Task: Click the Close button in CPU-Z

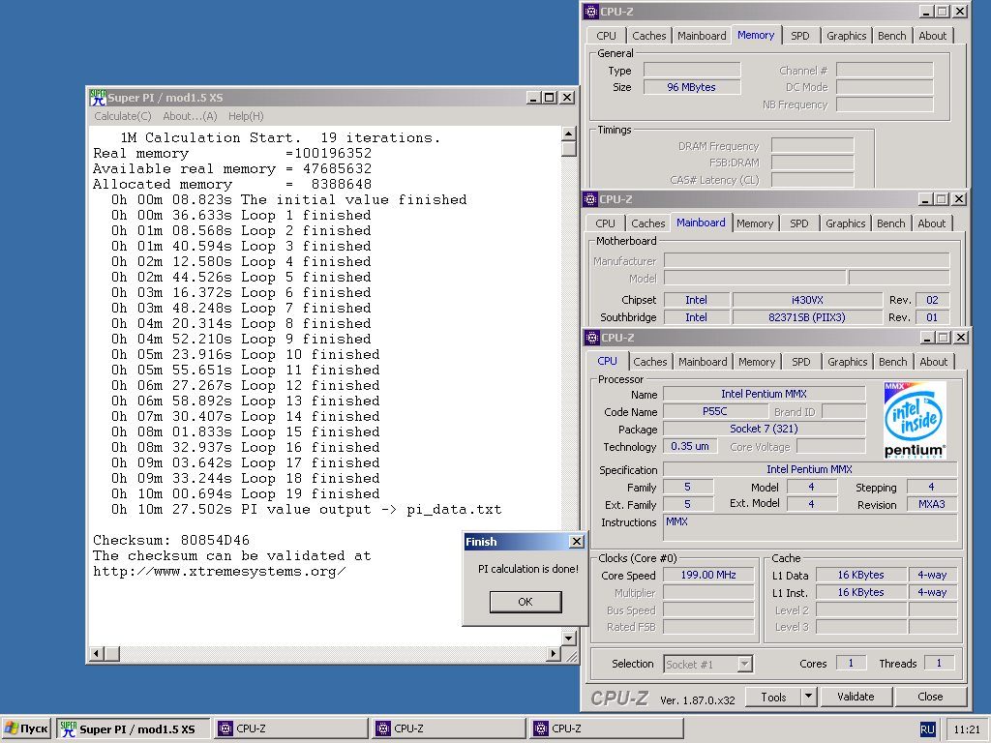Action: [x=930, y=697]
